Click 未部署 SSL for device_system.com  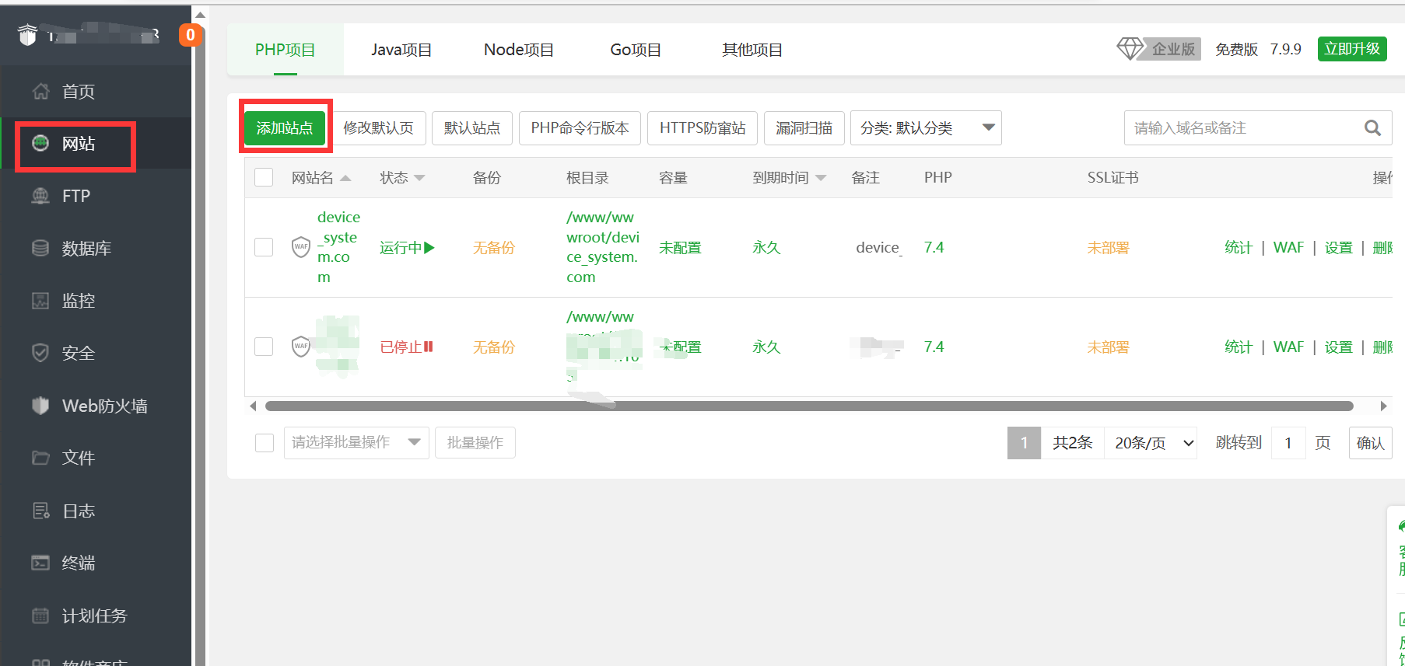[x=1108, y=248]
